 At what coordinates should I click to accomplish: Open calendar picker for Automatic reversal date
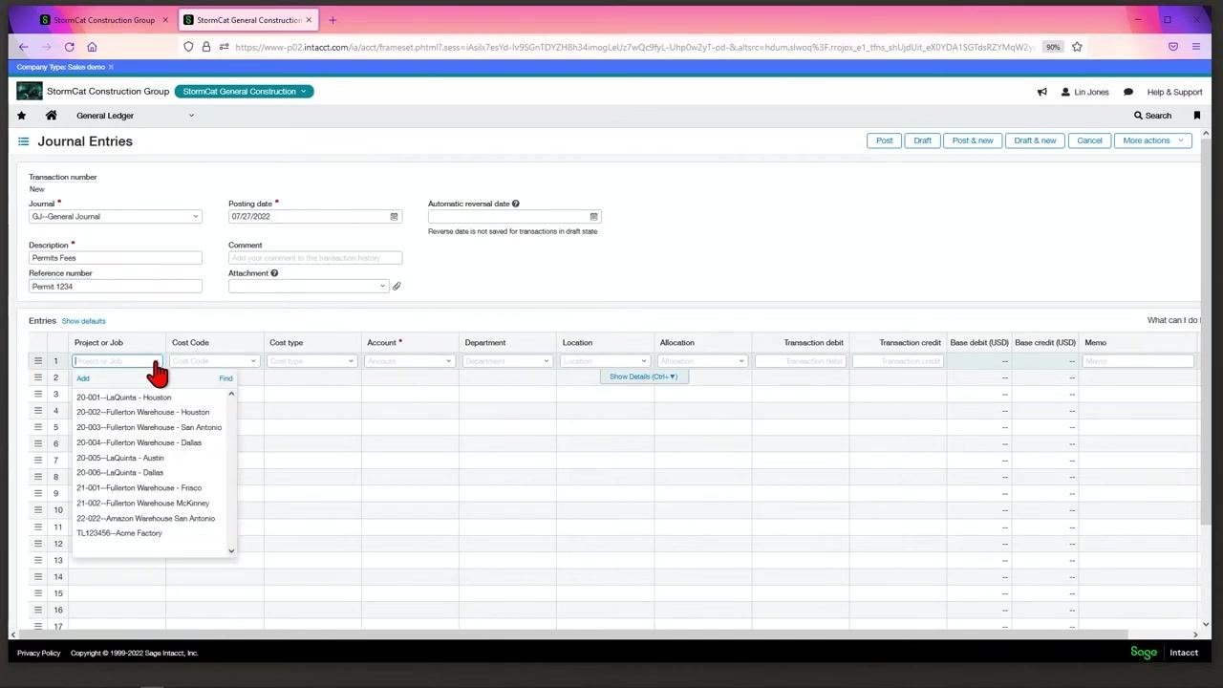pos(593,217)
